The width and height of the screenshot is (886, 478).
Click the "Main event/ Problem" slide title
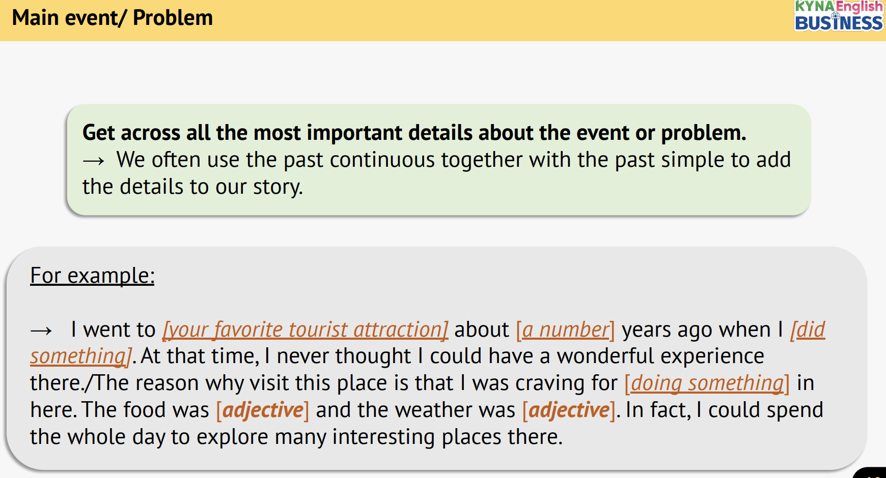coord(113,18)
